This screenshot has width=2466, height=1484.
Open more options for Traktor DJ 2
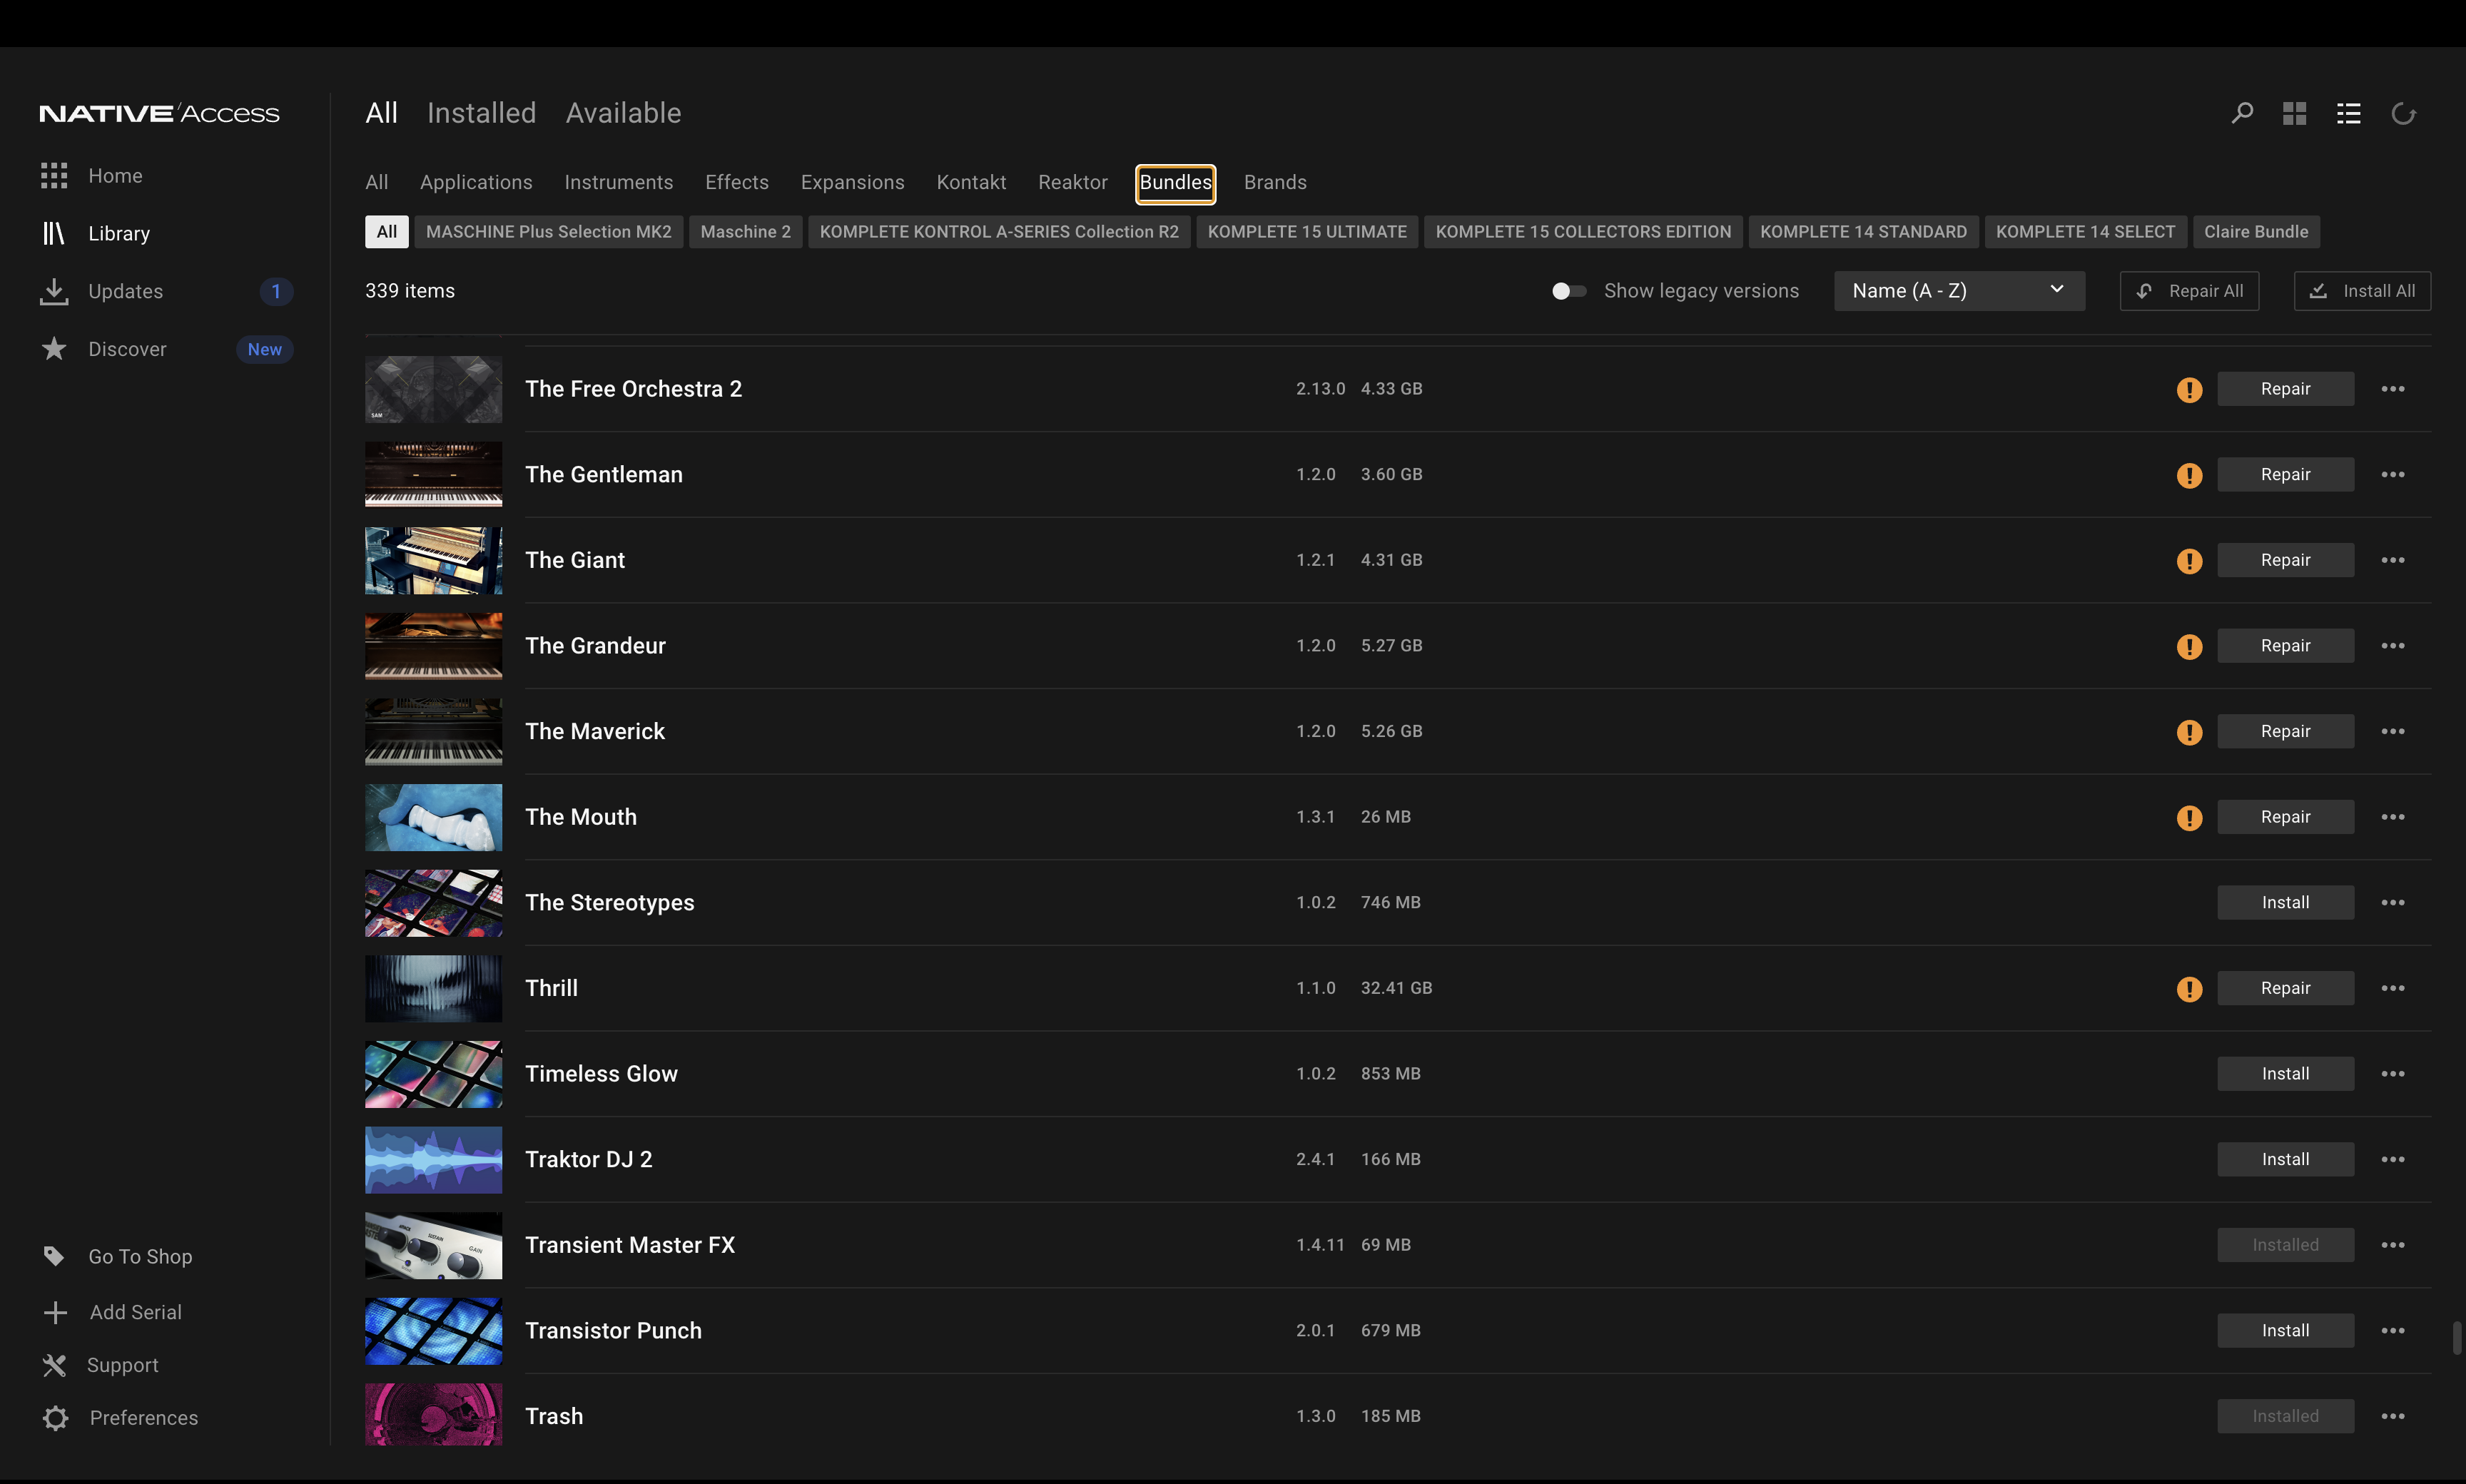tap(2393, 1159)
